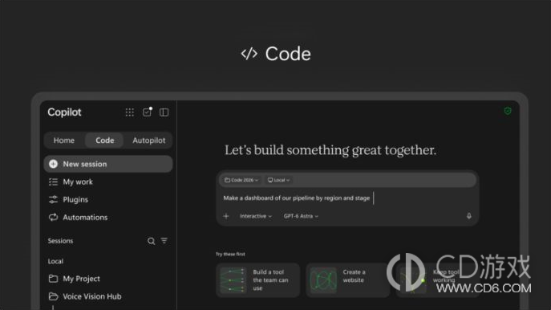Click the green shield icon

pyautogui.click(x=508, y=111)
